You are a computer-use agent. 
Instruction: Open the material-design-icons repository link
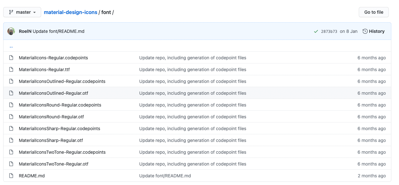(71, 12)
